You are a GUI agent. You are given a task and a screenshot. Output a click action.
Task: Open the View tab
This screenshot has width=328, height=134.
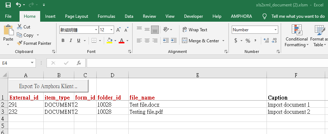tap(170, 16)
